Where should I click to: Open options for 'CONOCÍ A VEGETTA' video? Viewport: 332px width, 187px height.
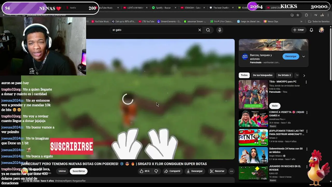[307, 112]
